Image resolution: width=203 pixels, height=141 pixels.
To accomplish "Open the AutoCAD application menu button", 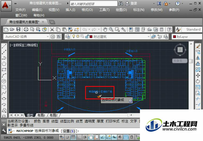I will coord(6,6).
